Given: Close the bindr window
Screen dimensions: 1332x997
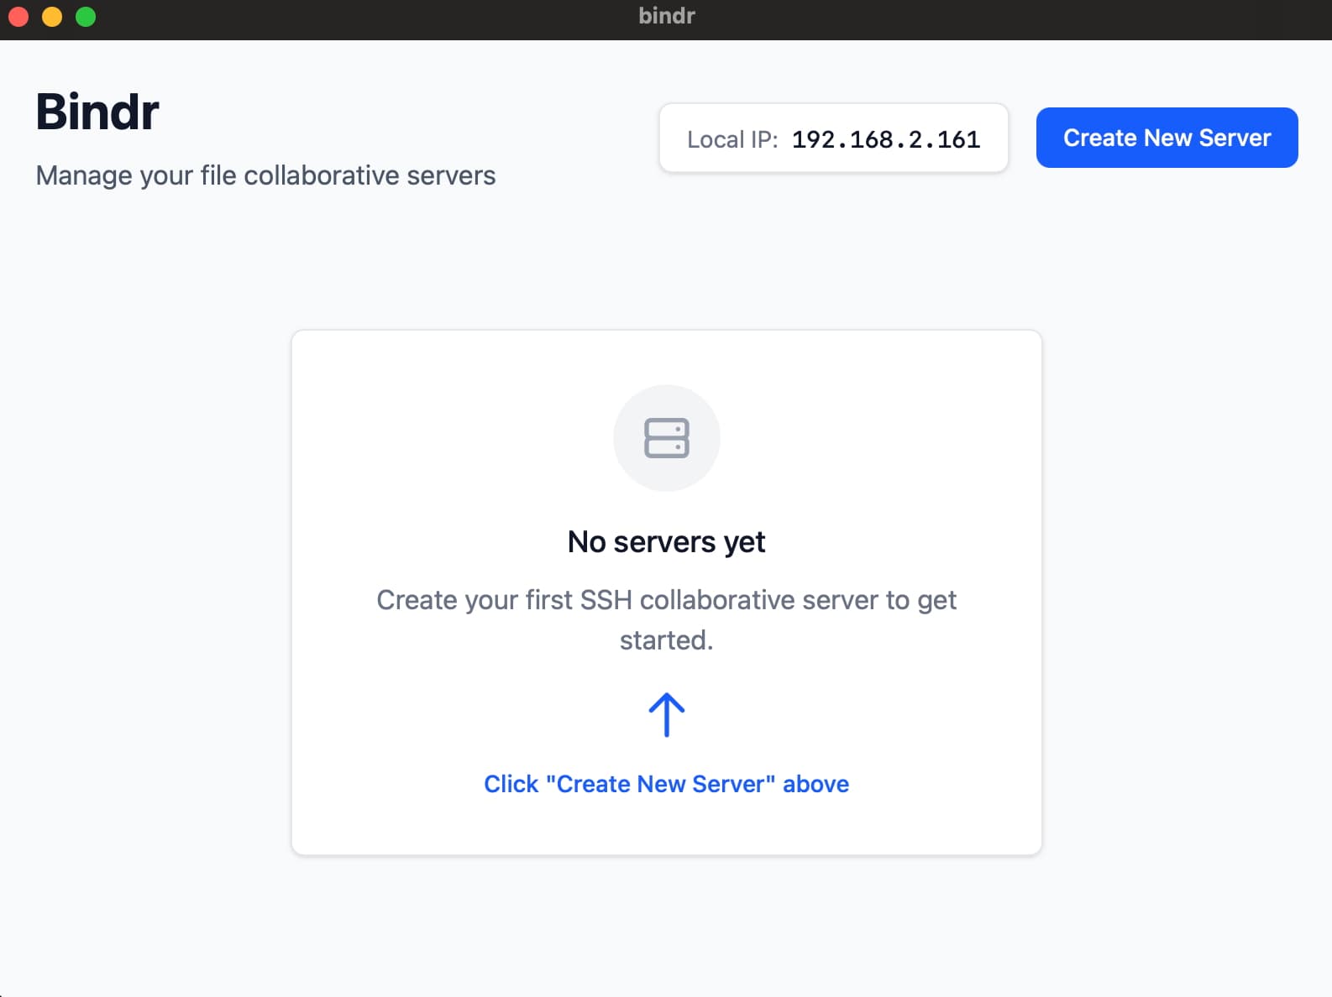Looking at the screenshot, I should (18, 17).
